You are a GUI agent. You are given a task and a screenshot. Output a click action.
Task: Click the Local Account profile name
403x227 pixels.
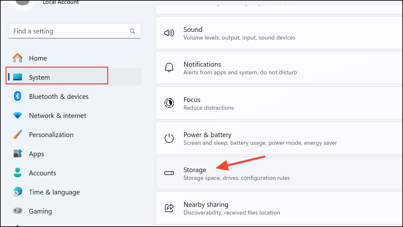[61, 3]
